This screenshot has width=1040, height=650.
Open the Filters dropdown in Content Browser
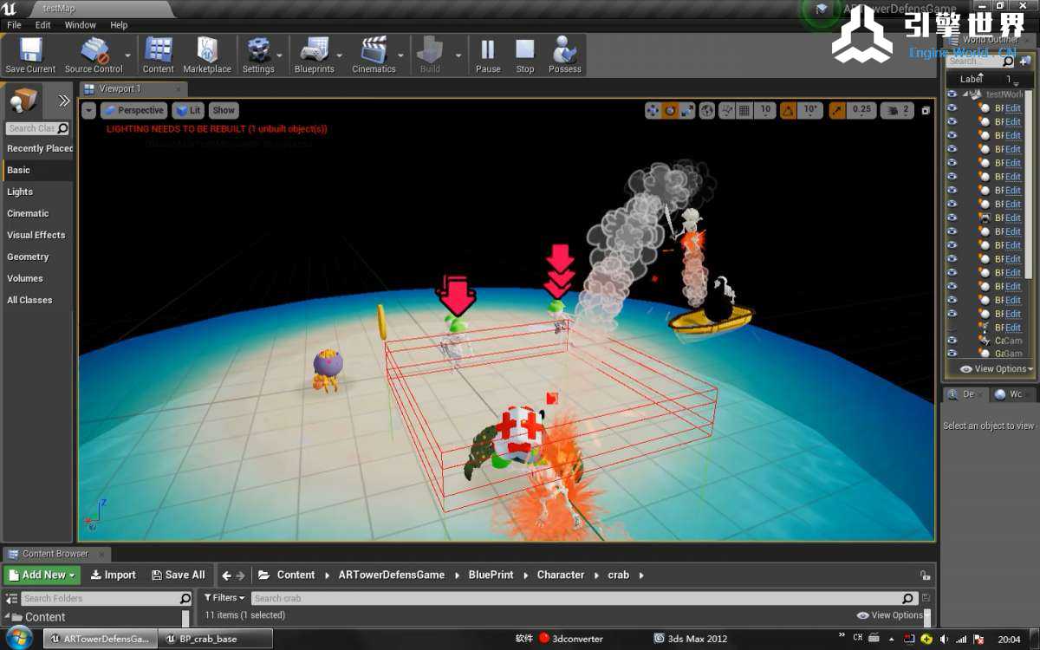click(x=224, y=598)
